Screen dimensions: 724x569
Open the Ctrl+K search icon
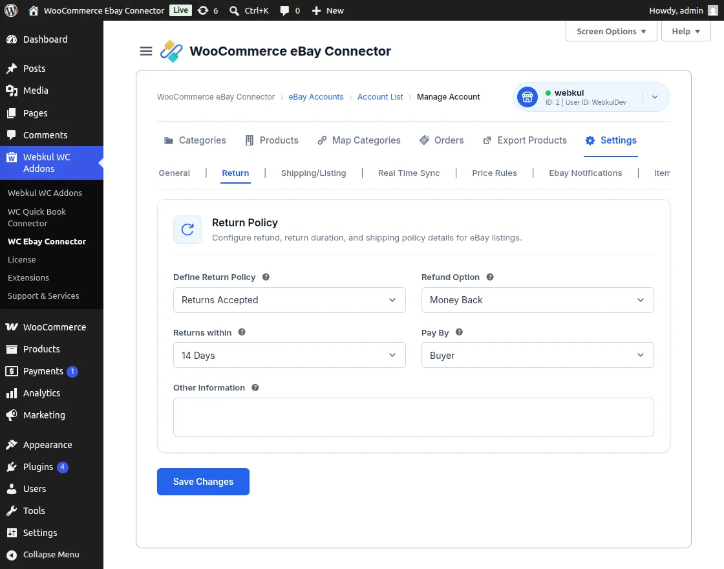coord(234,10)
